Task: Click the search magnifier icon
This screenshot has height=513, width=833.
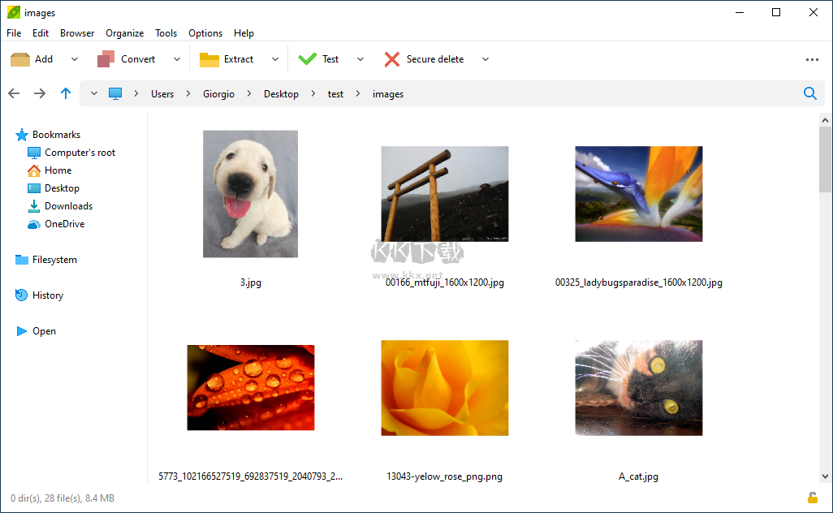Action: click(x=809, y=94)
